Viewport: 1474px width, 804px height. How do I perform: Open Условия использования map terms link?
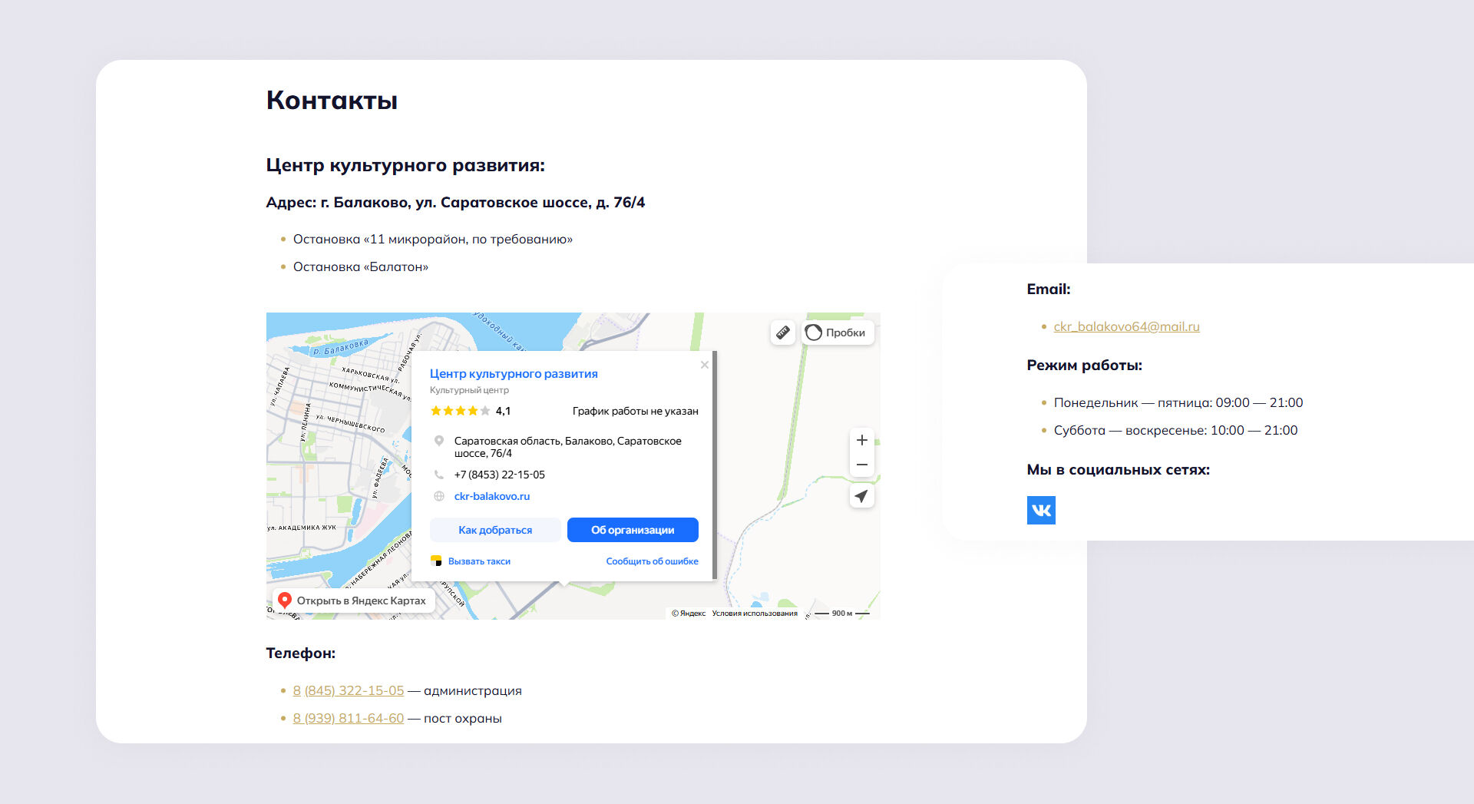(754, 614)
